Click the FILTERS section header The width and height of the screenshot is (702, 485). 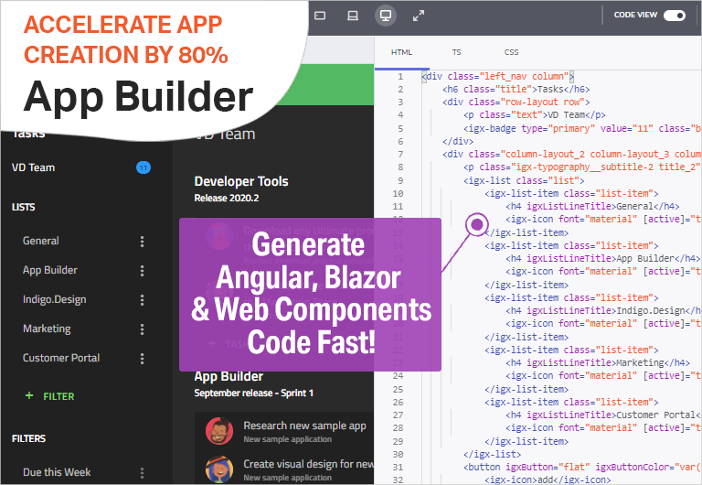(x=28, y=438)
